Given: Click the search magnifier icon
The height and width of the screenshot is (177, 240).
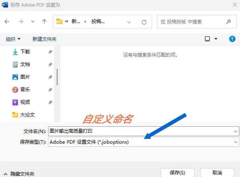Looking at the screenshot, I should click(228, 22).
